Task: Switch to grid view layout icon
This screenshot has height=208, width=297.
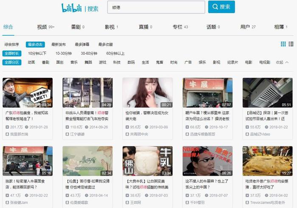Action: [283, 44]
